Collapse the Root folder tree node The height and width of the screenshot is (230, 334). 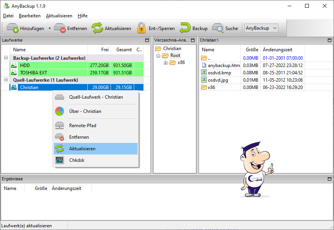(x=158, y=56)
